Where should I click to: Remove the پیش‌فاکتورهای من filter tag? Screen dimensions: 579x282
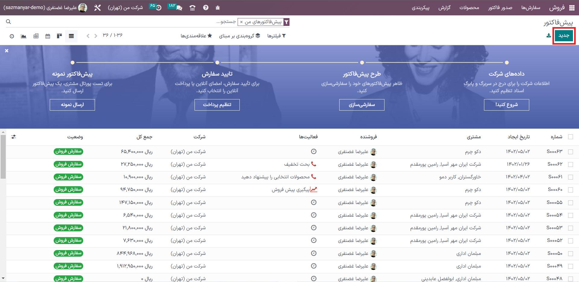[241, 22]
